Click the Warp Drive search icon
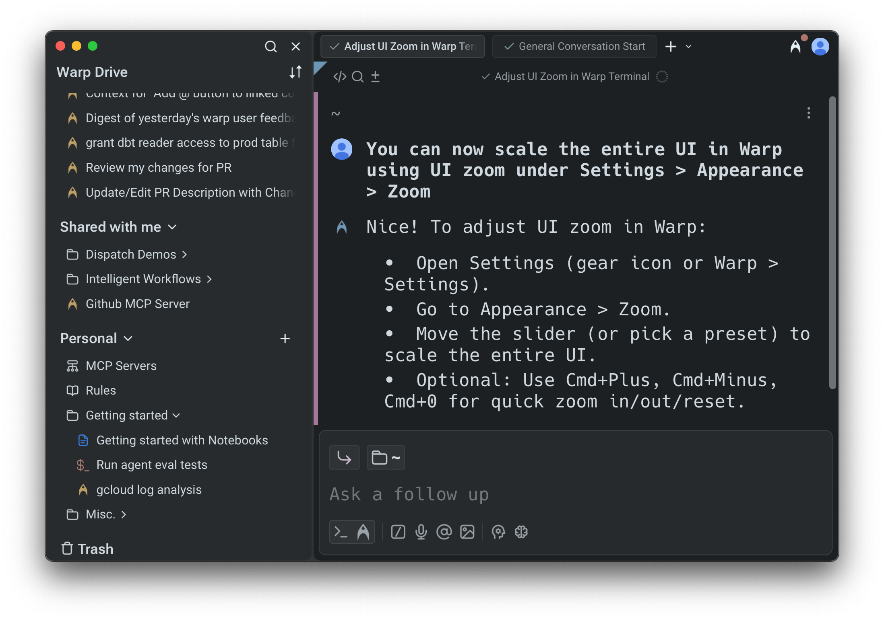 point(271,47)
